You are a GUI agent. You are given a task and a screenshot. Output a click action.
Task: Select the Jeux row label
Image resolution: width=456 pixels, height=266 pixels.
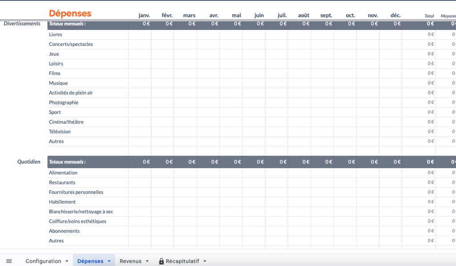pyautogui.click(x=54, y=54)
